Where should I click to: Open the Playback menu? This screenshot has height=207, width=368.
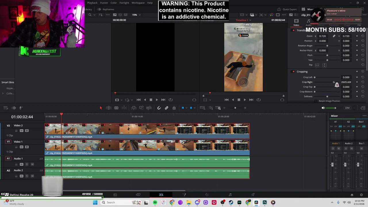coord(92,3)
